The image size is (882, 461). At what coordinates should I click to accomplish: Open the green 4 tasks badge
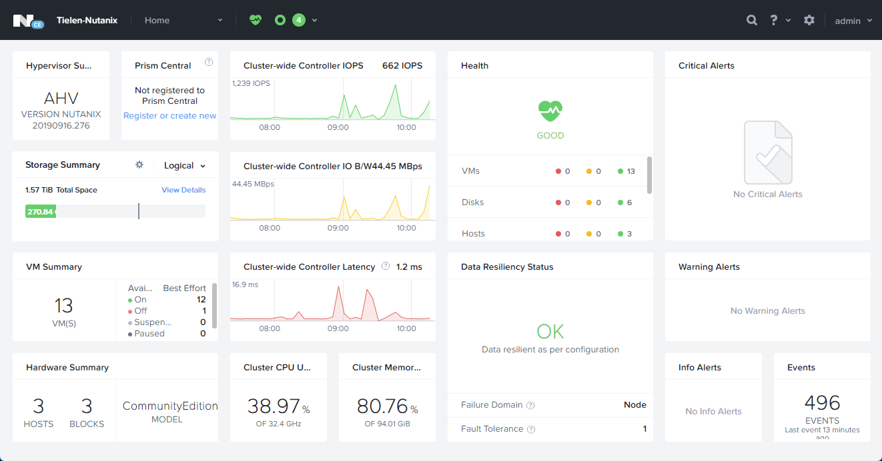[299, 20]
